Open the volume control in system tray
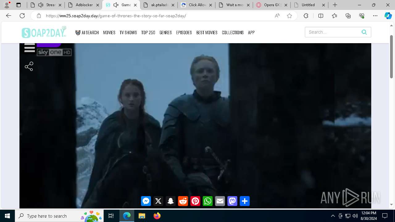Screen dimensions: 395x222 (x=355, y=216)
